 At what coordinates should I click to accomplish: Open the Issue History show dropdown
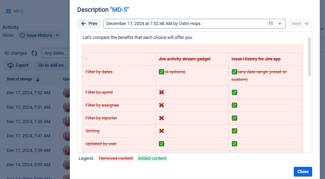(39, 35)
